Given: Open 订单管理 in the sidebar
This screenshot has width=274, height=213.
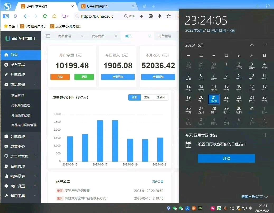Looking at the screenshot, I should point(18,136).
